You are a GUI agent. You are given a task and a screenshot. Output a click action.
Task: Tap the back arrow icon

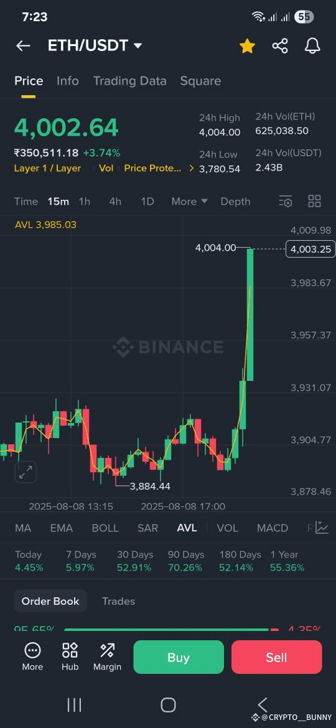coord(23,45)
